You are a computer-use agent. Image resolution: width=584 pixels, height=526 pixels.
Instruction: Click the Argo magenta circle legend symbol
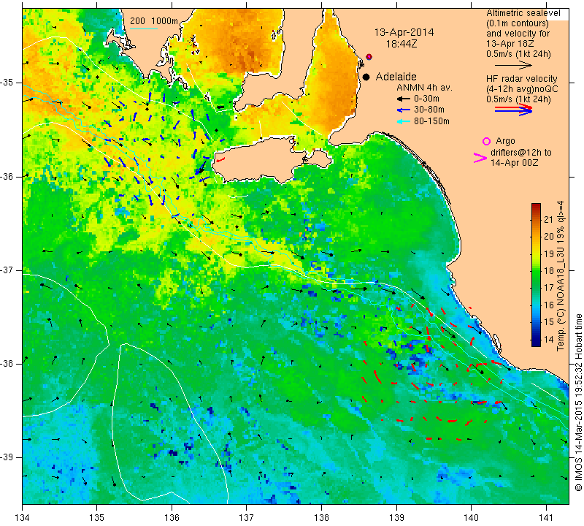point(486,141)
